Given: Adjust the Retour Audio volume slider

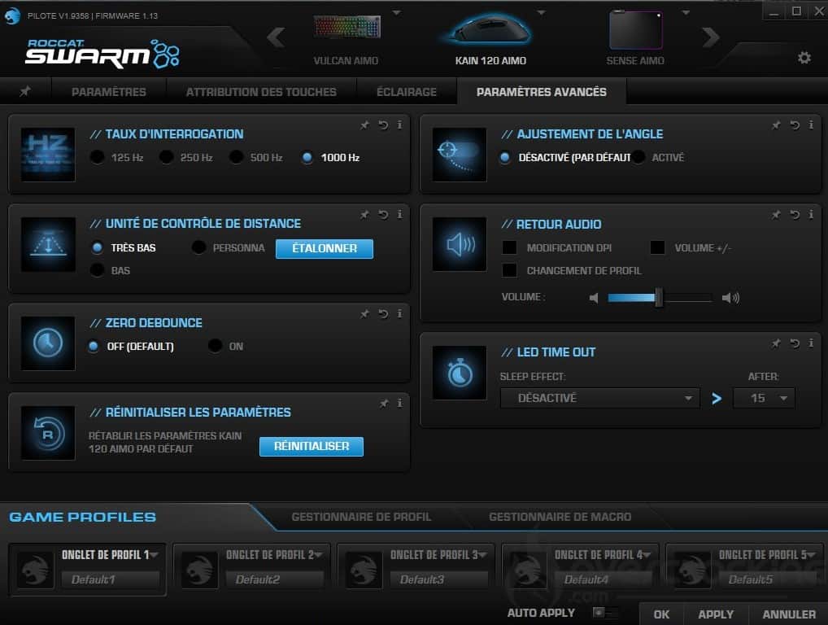Looking at the screenshot, I should pyautogui.click(x=659, y=298).
